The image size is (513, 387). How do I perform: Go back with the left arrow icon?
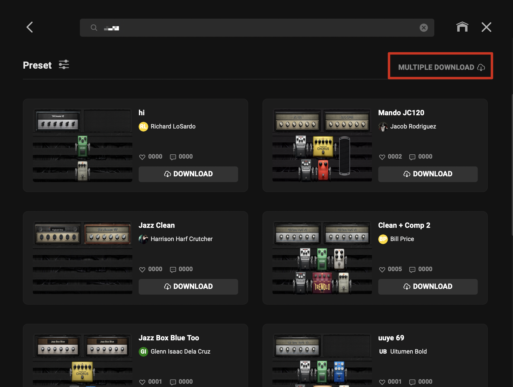(30, 27)
